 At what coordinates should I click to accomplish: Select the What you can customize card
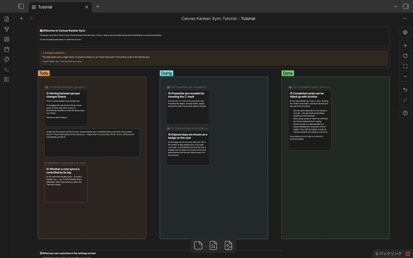pyautogui.click(x=160, y=254)
